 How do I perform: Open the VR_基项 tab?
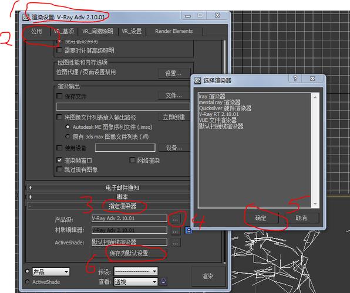tap(64, 32)
